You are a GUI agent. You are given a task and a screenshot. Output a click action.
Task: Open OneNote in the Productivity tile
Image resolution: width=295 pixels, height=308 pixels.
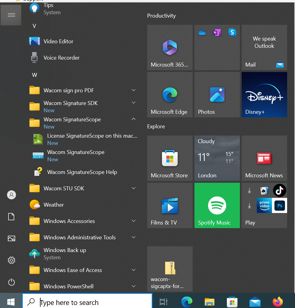[x=217, y=33]
